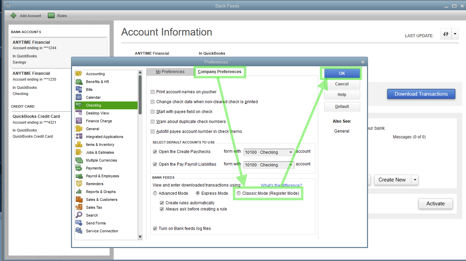466x261 pixels.
Task: Open the Bank Feeds window menu icon
Action: pos(8,5)
